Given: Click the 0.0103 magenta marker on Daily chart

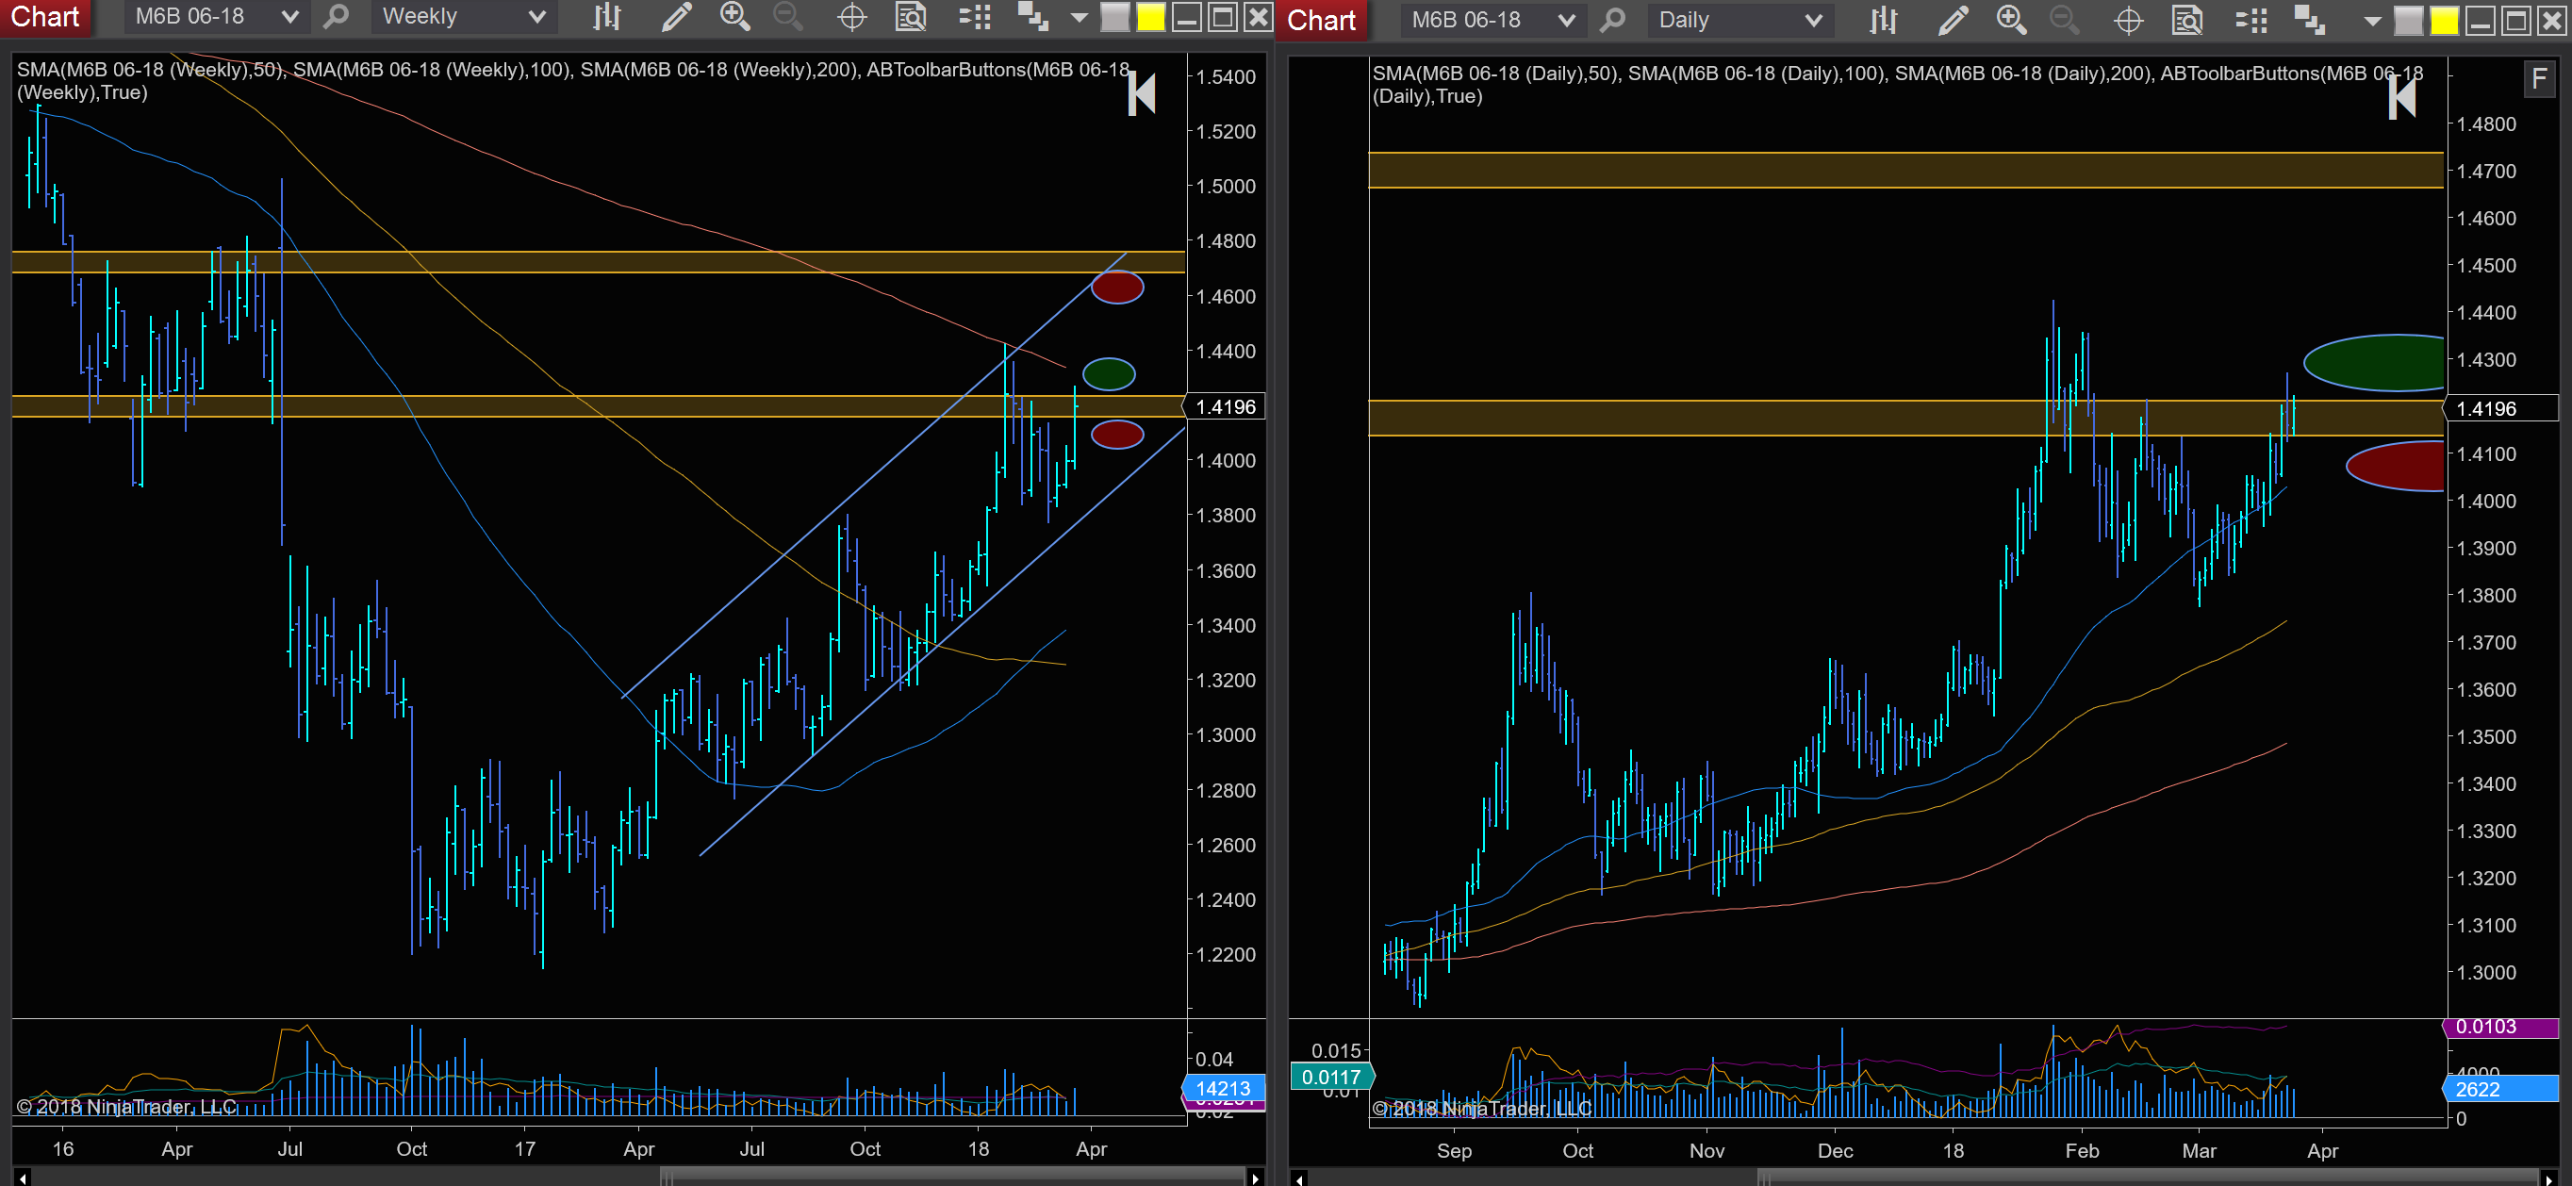Looking at the screenshot, I should (2501, 1028).
